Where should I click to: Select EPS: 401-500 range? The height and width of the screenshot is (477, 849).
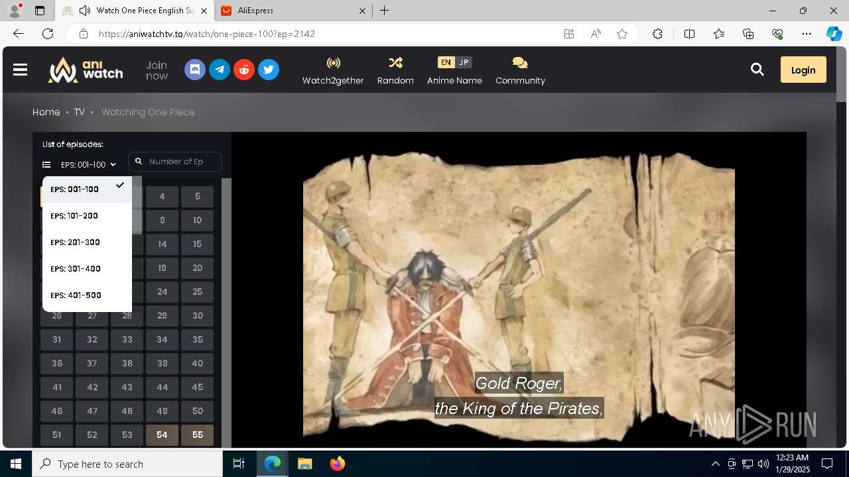click(x=87, y=295)
